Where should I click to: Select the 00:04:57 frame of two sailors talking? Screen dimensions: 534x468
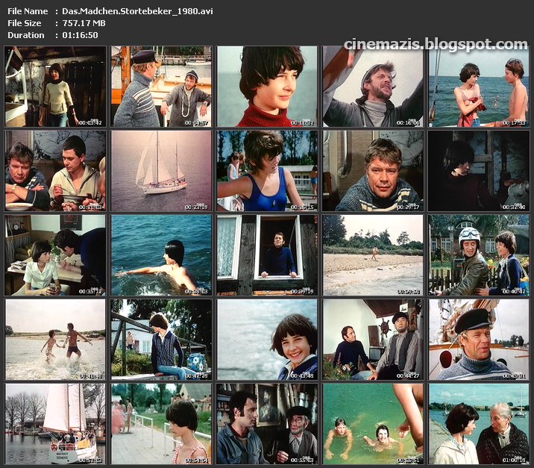(161, 87)
